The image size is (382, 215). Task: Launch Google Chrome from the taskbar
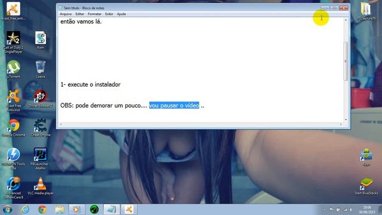point(42,210)
